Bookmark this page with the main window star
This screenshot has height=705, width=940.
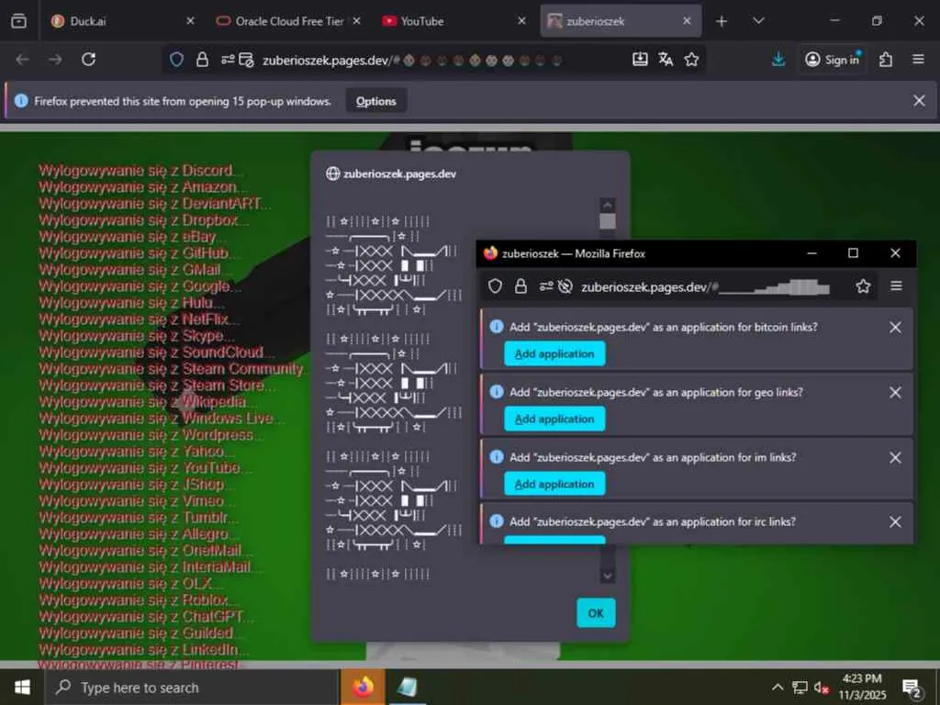pos(692,60)
